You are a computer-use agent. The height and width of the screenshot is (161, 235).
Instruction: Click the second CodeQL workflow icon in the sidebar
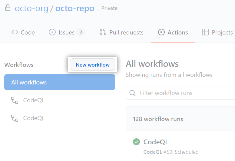click(x=15, y=118)
